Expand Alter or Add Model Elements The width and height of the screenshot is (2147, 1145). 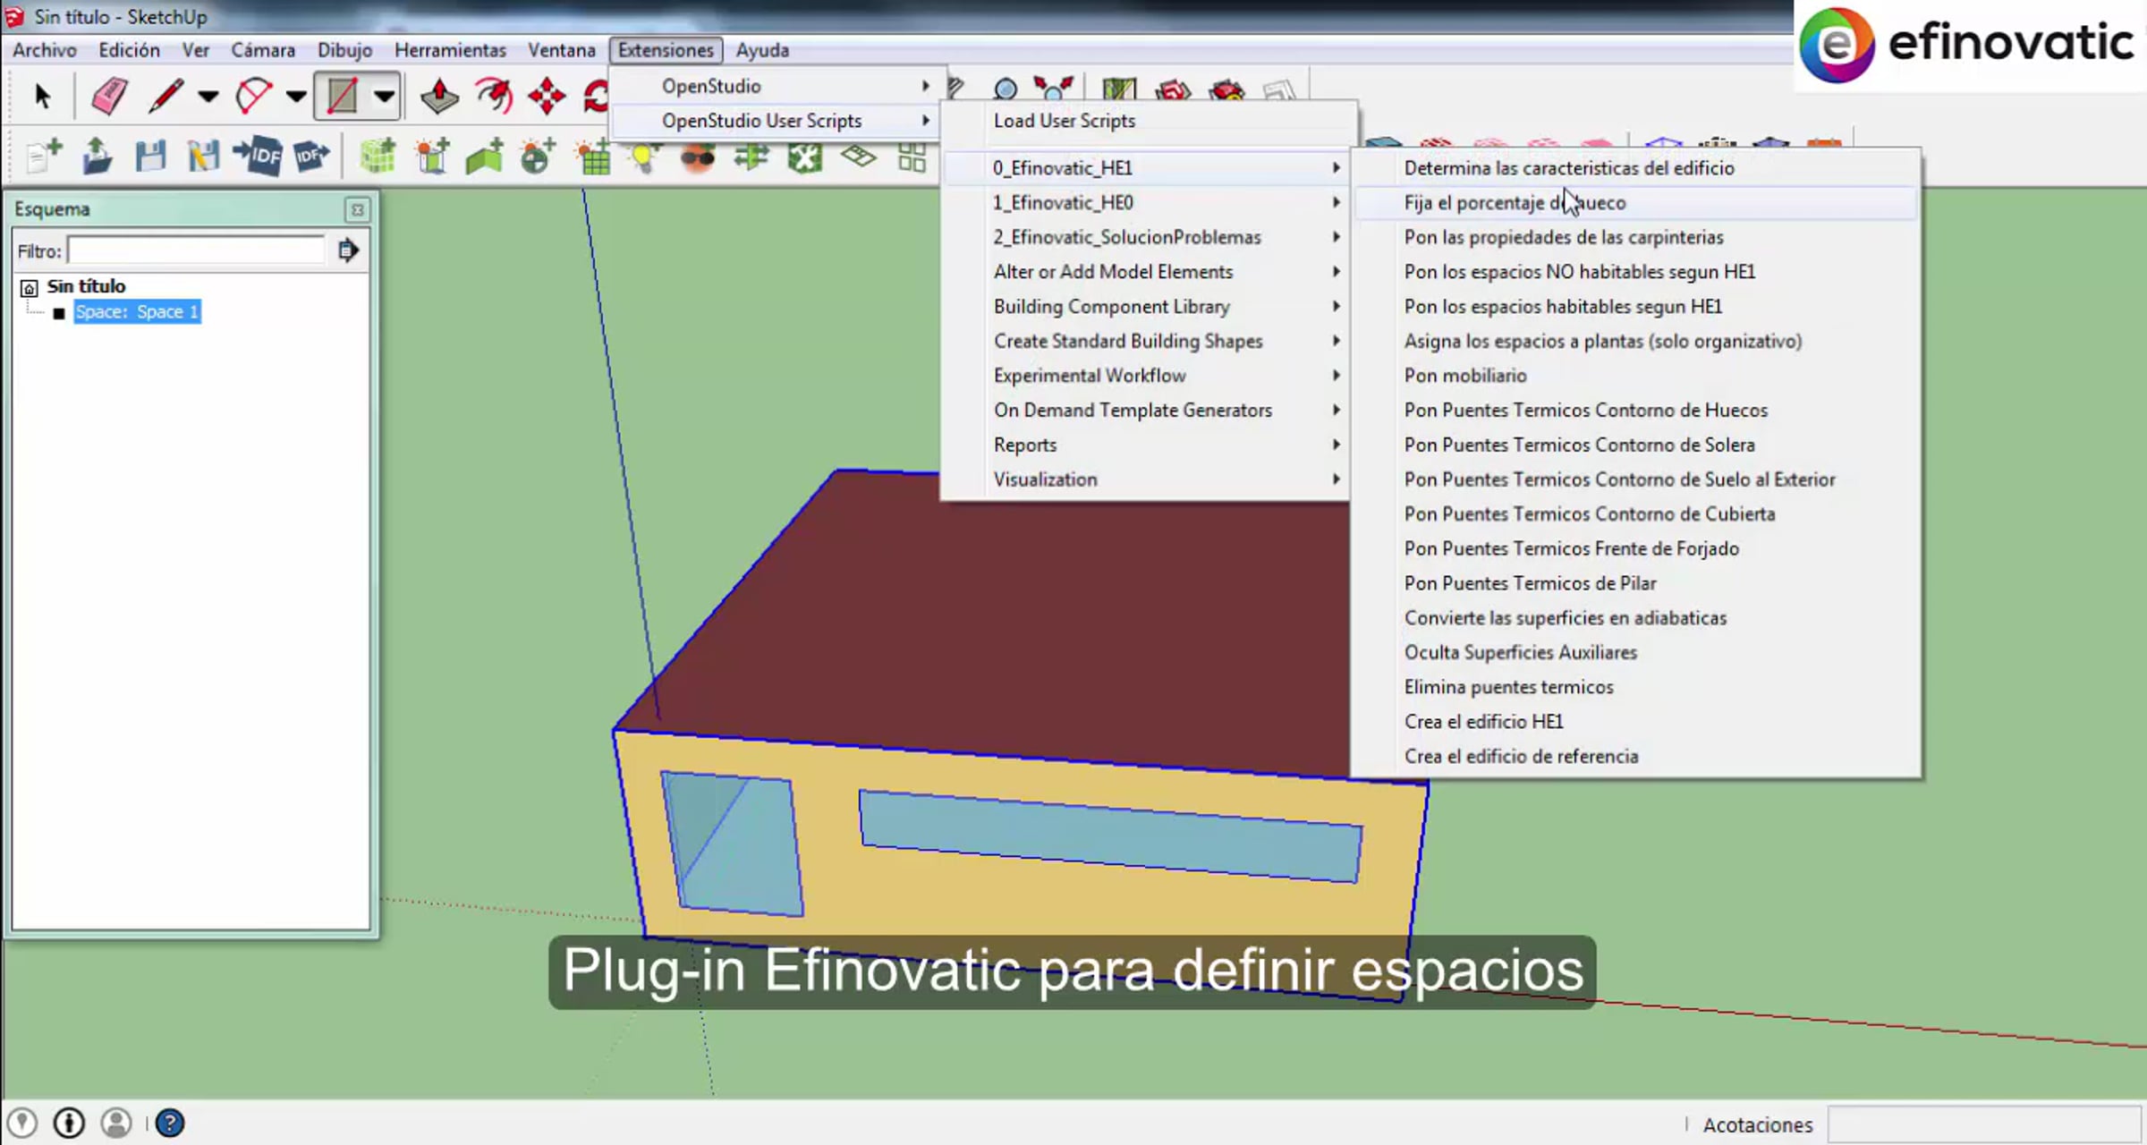pos(1145,272)
